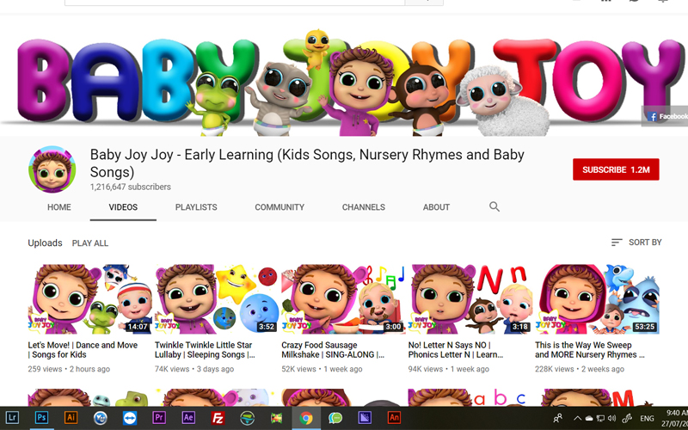The height and width of the screenshot is (430, 688).
Task: Click the Play All link
Action: click(x=90, y=243)
